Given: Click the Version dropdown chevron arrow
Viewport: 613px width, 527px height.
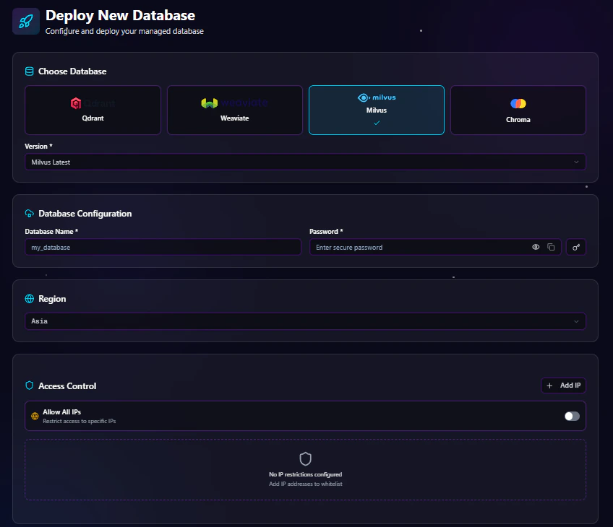Looking at the screenshot, I should [x=576, y=162].
